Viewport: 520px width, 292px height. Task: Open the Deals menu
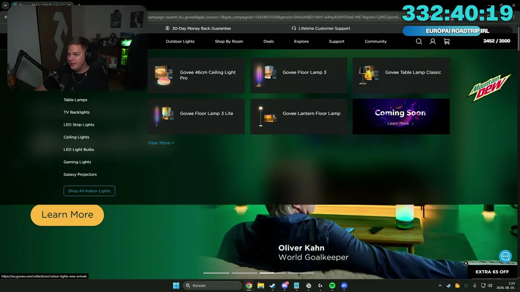(269, 41)
